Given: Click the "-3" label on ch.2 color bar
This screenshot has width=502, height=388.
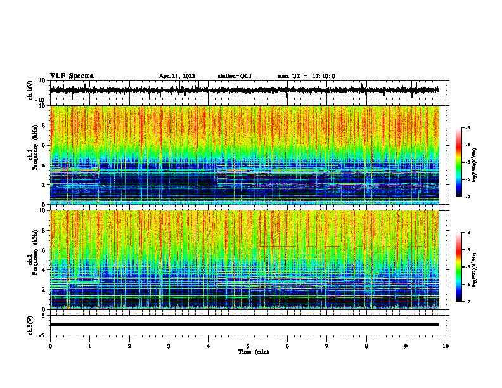Looking at the screenshot, I should tap(468, 233).
